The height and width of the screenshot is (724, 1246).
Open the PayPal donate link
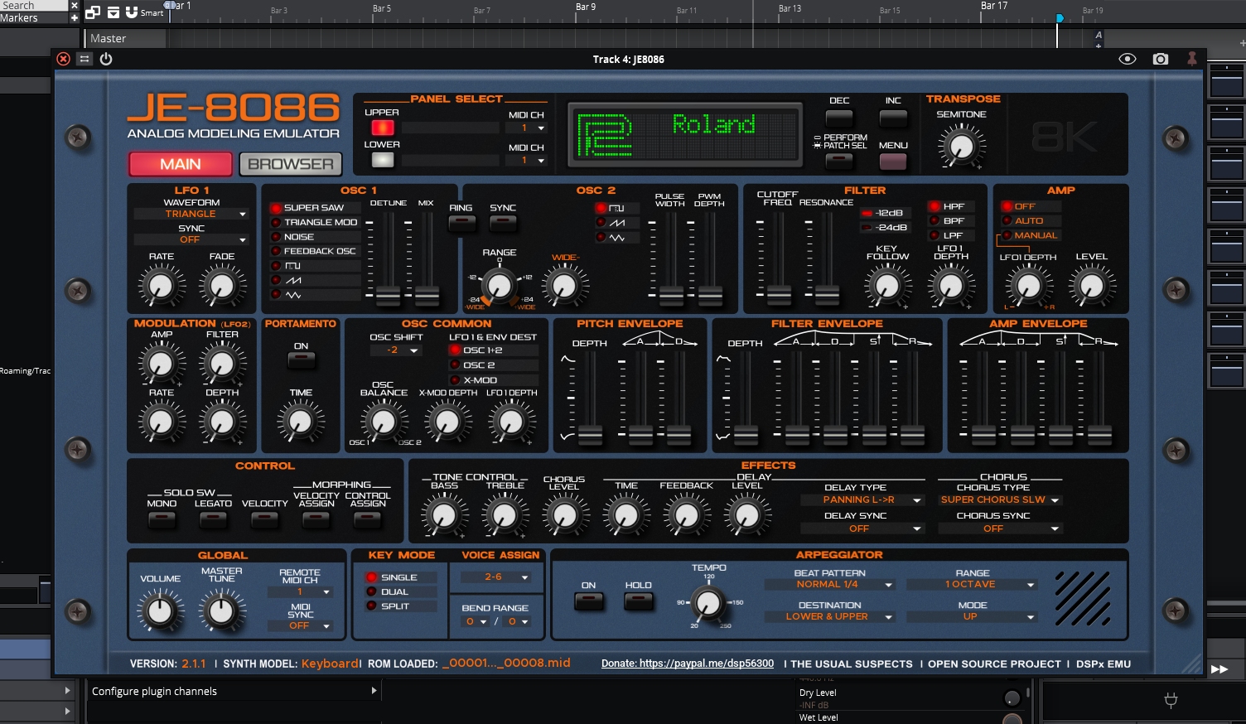[x=687, y=664]
